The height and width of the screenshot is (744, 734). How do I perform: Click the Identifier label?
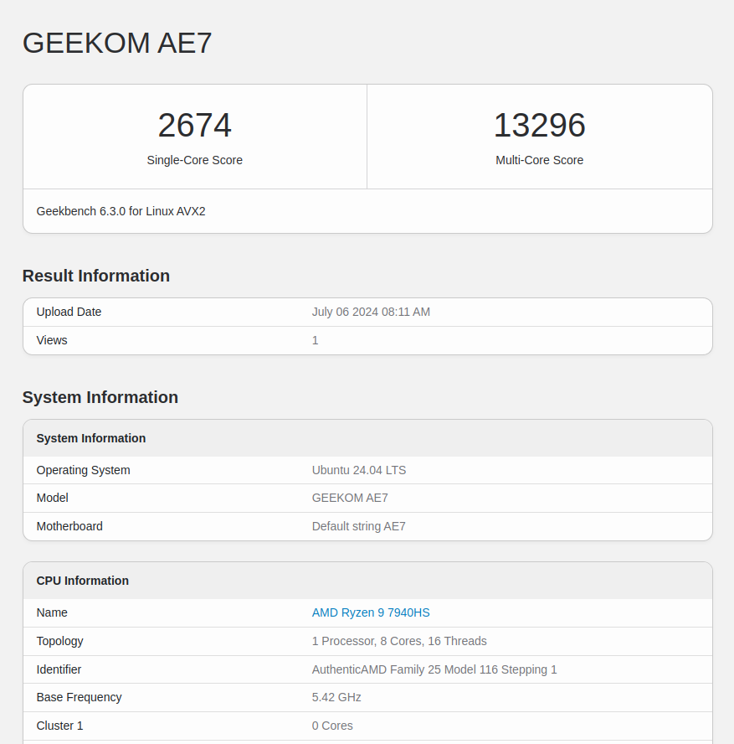click(59, 669)
